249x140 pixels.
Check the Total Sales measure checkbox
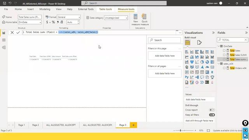[224, 51]
